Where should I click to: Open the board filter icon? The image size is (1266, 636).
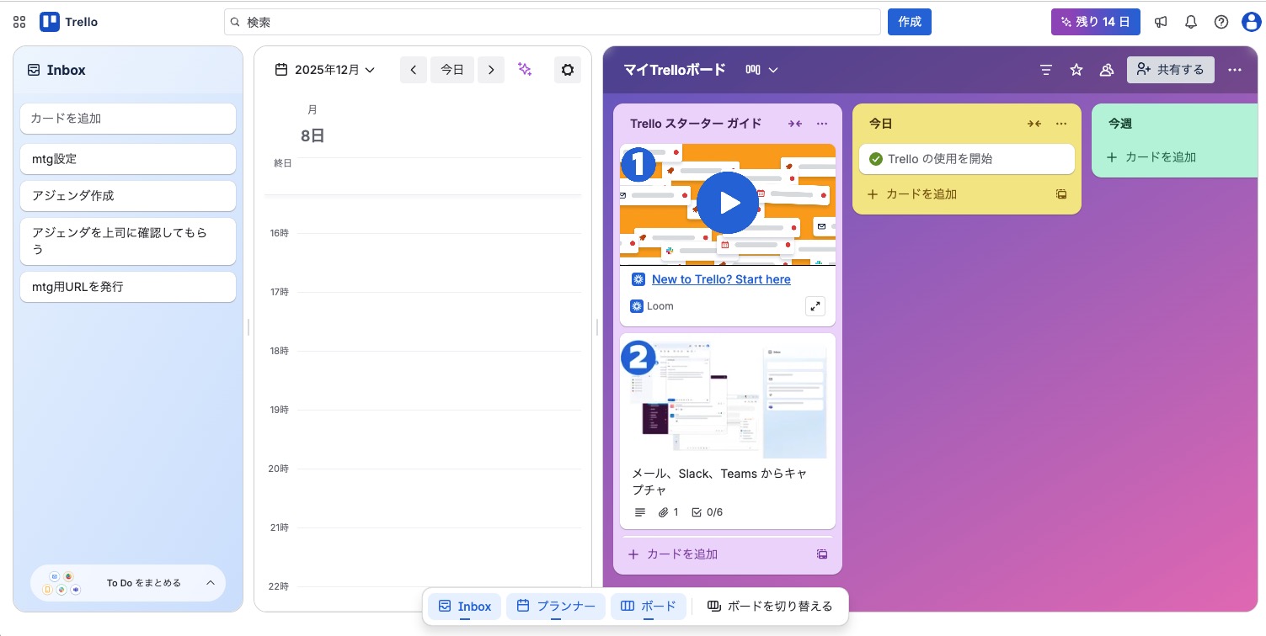pos(1046,70)
